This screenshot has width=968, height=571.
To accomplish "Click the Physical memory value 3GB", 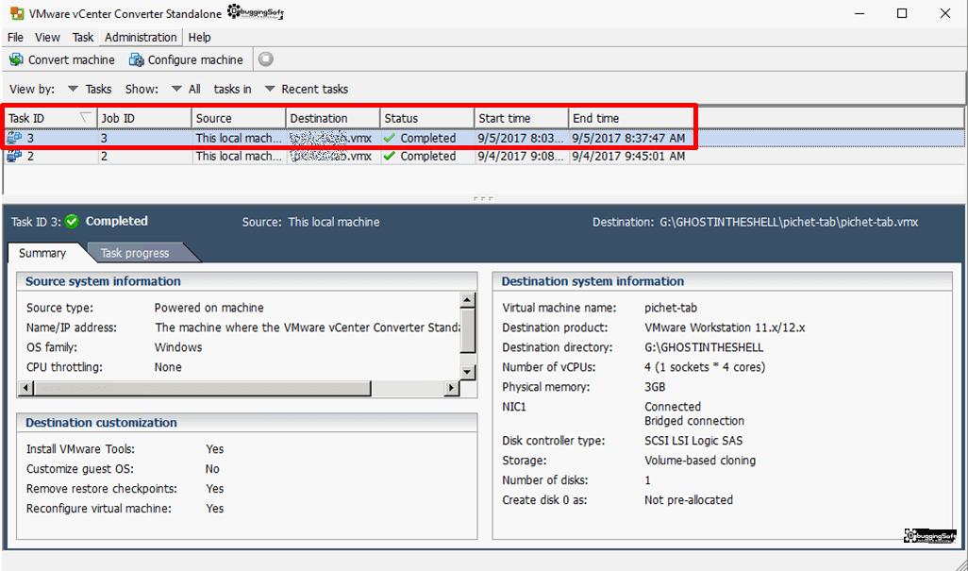I will tap(655, 386).
